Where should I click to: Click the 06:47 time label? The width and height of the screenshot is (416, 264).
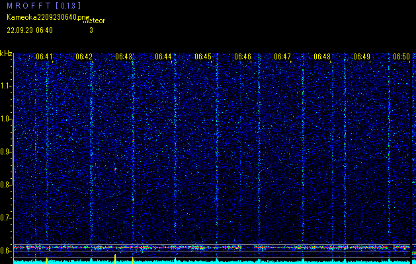coord(282,57)
